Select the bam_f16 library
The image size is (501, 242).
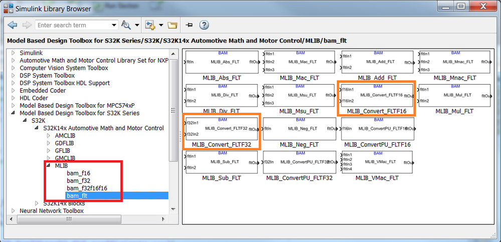[x=79, y=173]
